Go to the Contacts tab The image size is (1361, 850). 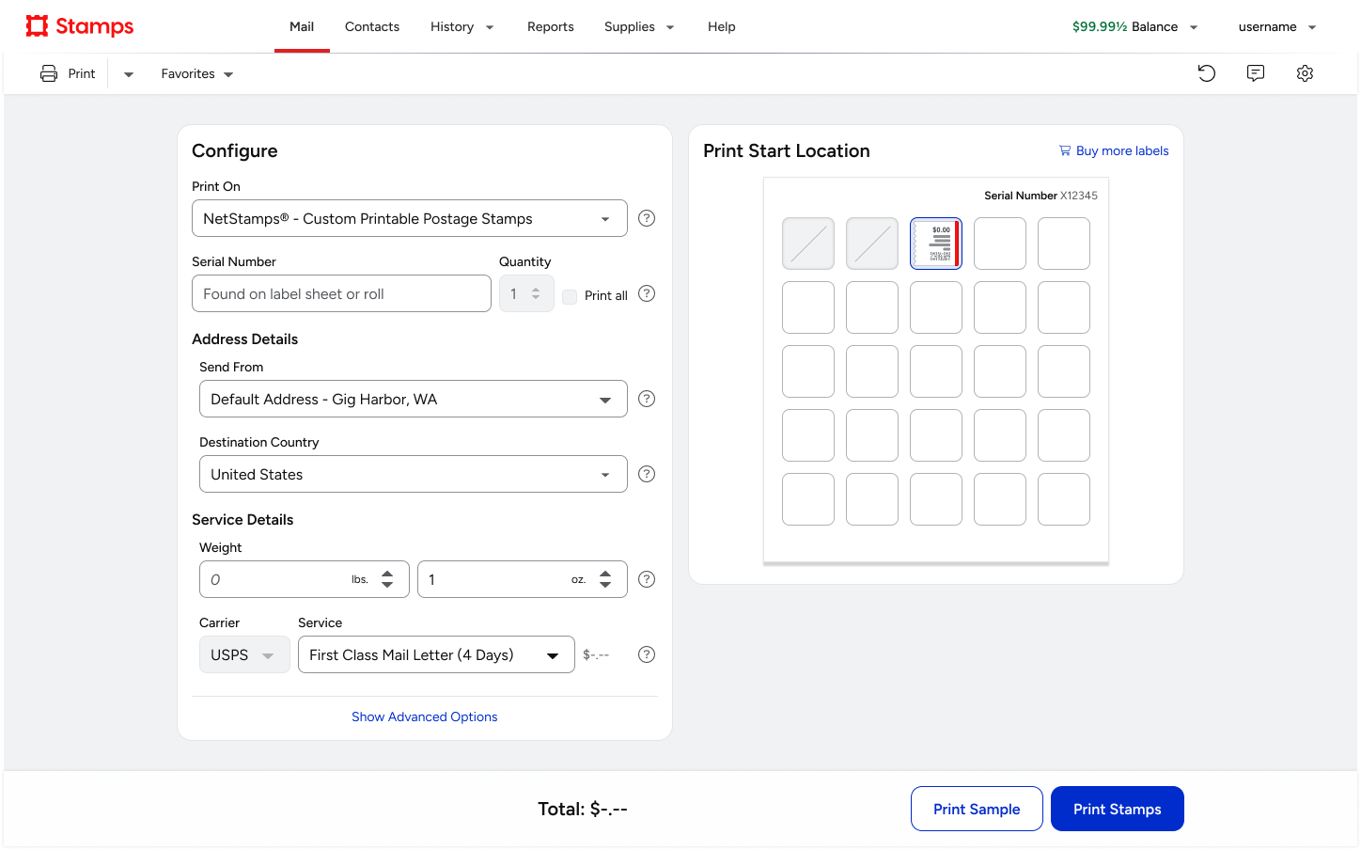point(372,26)
